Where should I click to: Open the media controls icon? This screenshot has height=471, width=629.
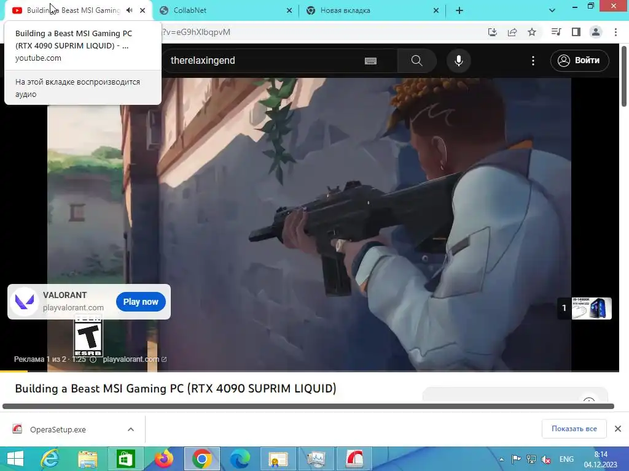click(x=556, y=32)
